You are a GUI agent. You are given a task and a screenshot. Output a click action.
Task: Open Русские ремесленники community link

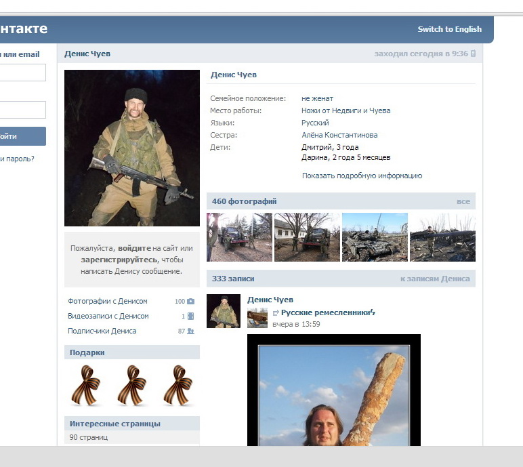327,312
